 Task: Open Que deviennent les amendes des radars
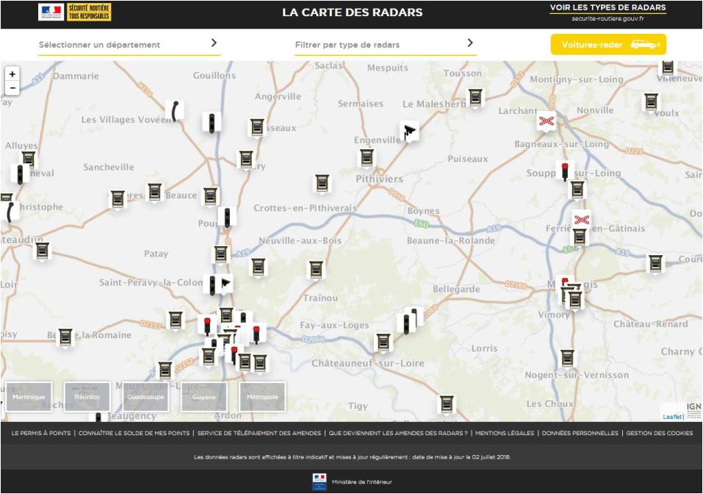[x=398, y=433]
